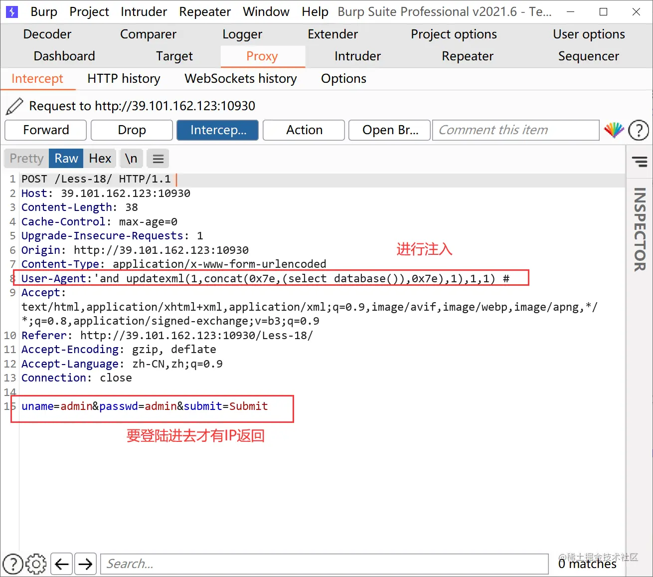The image size is (653, 577).
Task: Click the pencil edit icon beside Request
Action: [14, 106]
